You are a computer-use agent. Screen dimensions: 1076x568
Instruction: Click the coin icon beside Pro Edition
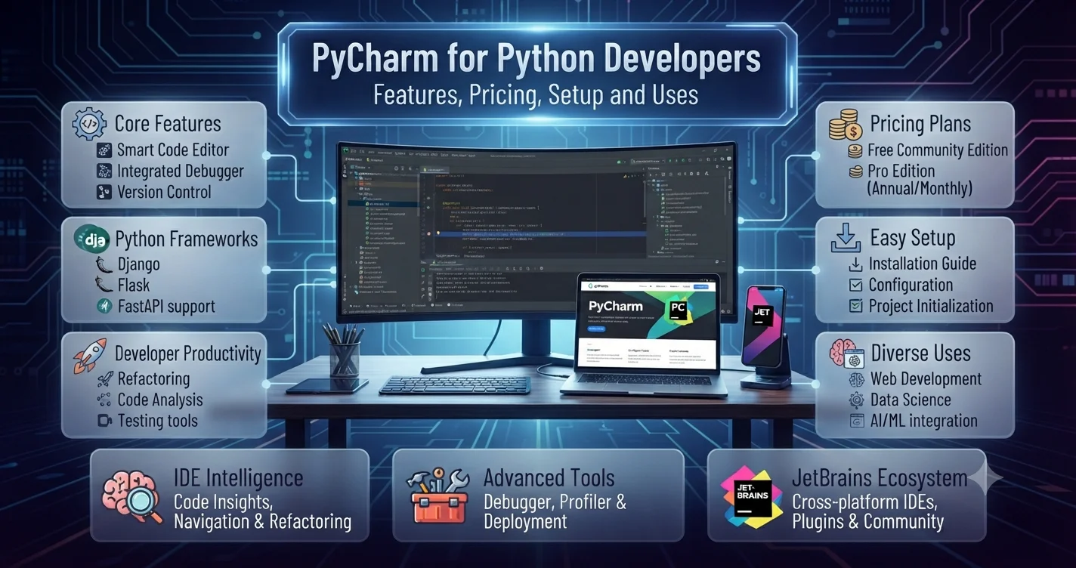click(855, 171)
